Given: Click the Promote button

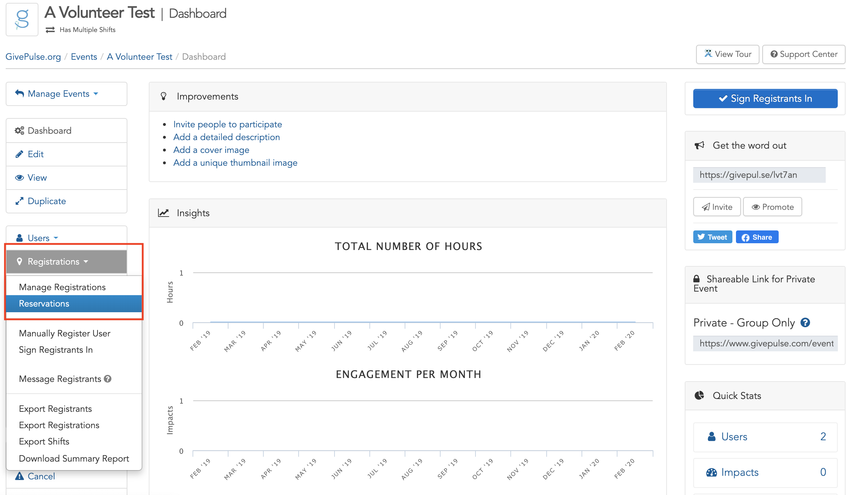Looking at the screenshot, I should (x=773, y=207).
